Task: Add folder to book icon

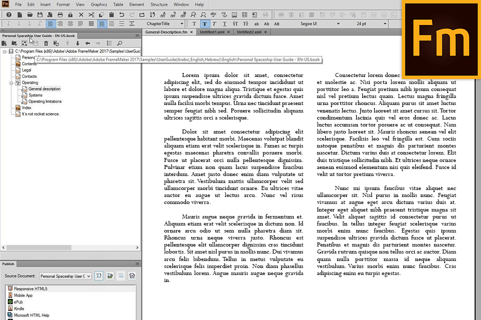Action: point(14,43)
